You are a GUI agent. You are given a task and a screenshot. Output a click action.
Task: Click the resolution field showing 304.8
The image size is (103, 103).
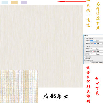tap(93, 54)
